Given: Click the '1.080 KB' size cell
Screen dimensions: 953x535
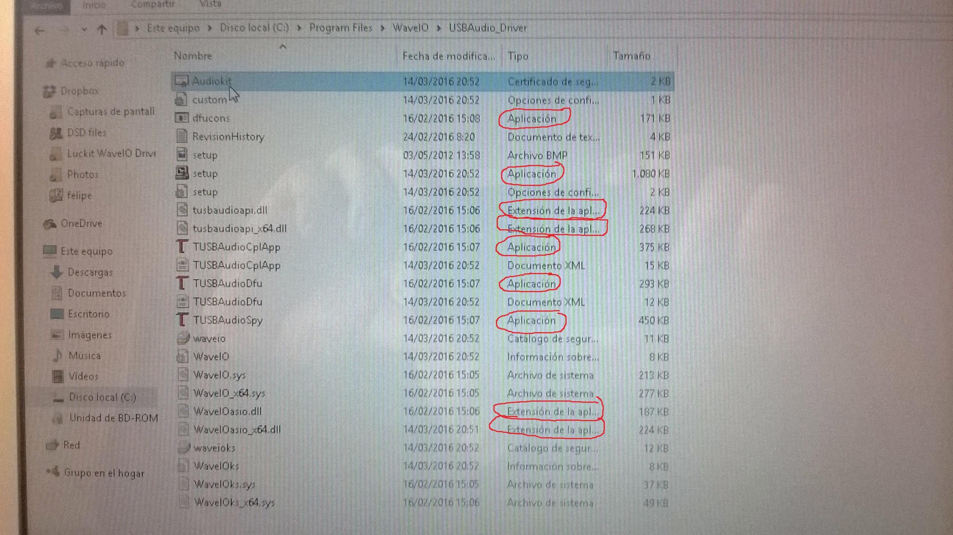Looking at the screenshot, I should coord(651,174).
